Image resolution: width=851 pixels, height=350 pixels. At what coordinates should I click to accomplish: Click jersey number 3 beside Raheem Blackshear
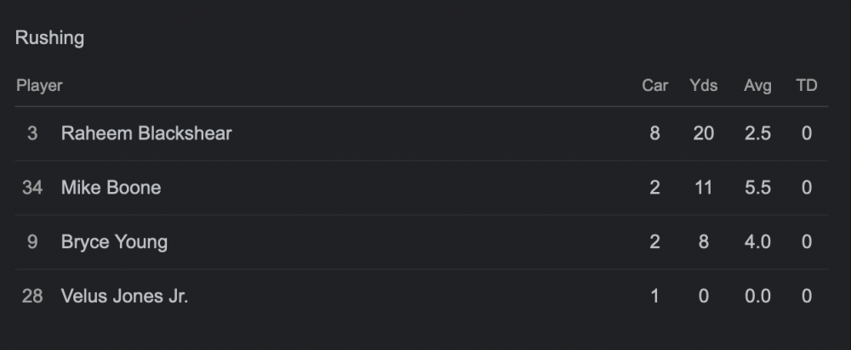point(32,133)
